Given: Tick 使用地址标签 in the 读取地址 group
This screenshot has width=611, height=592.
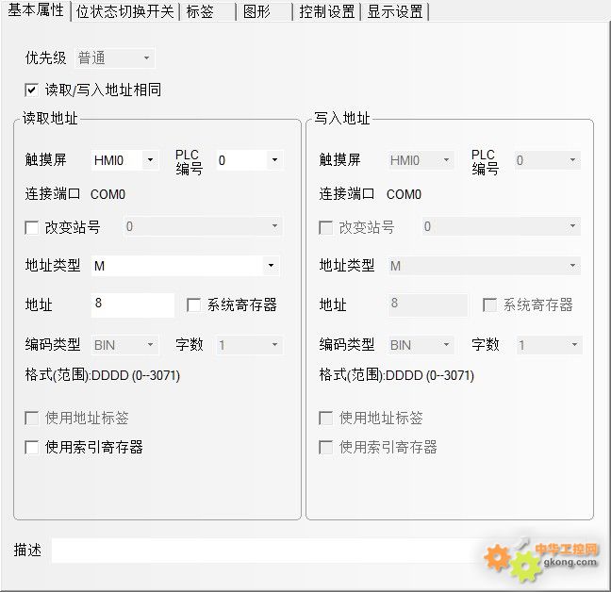Looking at the screenshot, I should (32, 418).
